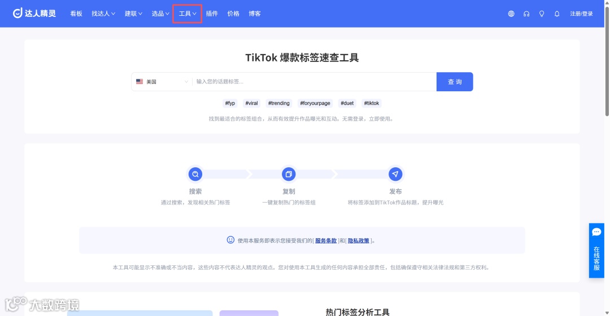Click the 发布 step paper-plane icon

[x=395, y=174]
